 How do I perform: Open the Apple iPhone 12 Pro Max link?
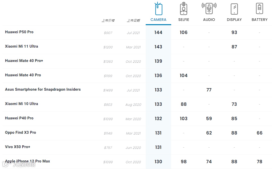coord(27,161)
